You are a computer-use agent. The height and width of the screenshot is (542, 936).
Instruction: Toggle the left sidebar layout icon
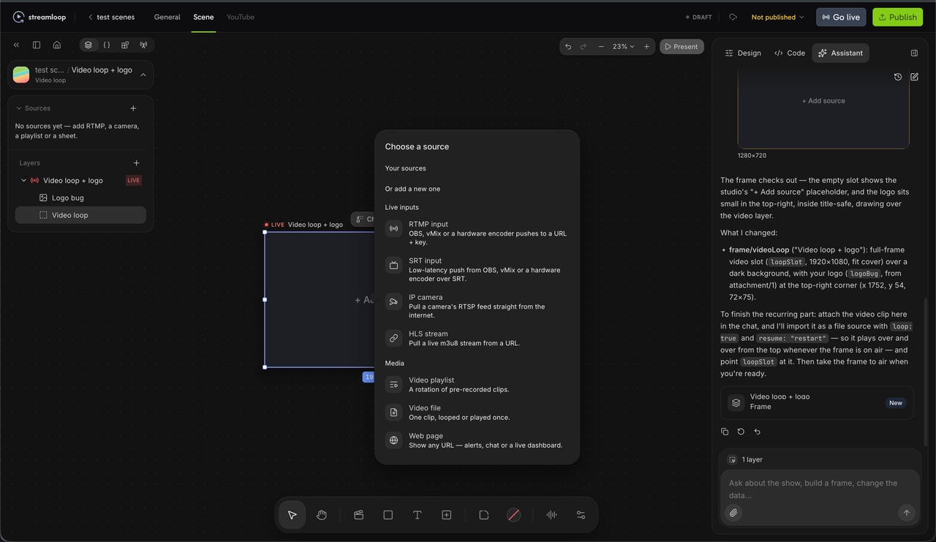click(37, 45)
